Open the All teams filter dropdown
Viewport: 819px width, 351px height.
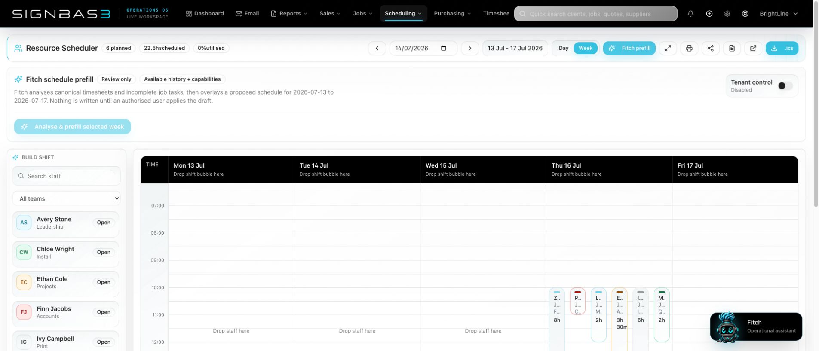tap(67, 199)
